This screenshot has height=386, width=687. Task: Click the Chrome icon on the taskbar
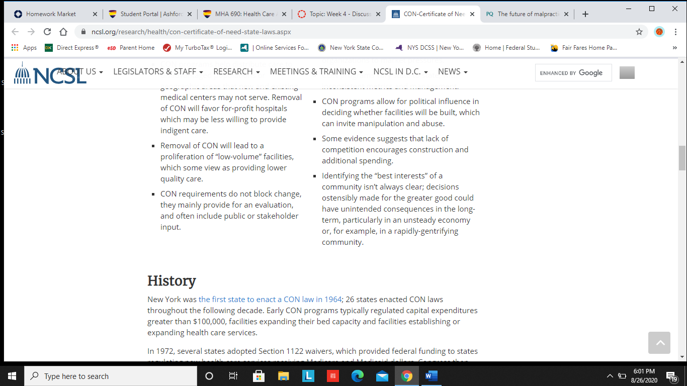[407, 376]
